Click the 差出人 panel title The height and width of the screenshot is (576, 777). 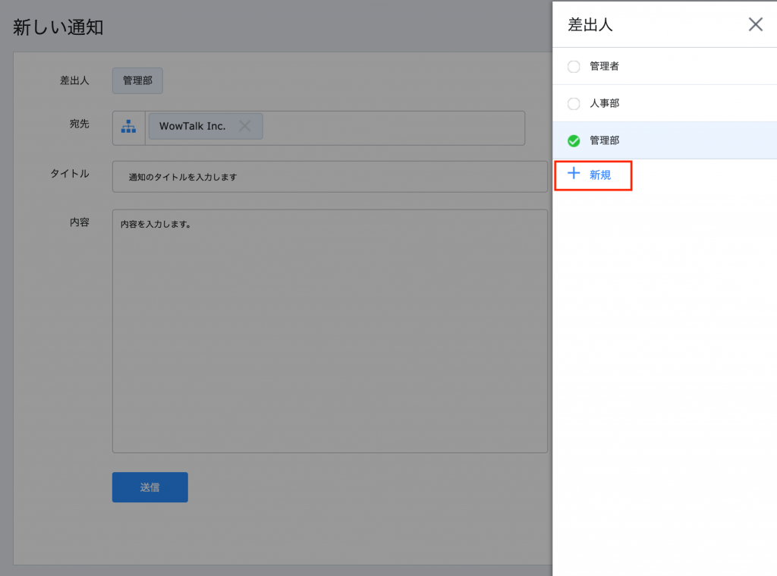click(590, 25)
